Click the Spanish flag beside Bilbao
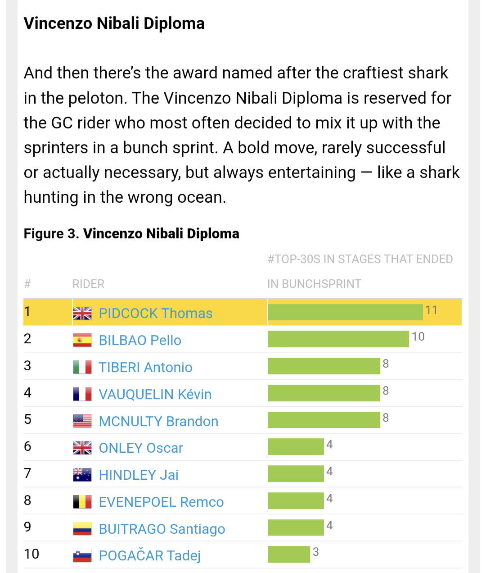Screen dimensions: 486x573 (82, 340)
